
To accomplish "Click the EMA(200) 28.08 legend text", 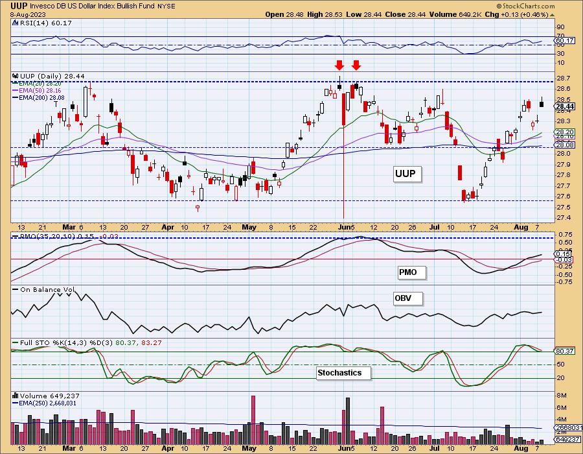I will [x=41, y=98].
